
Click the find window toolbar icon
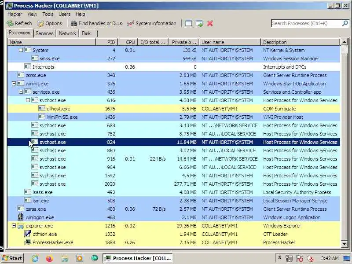[188, 23]
